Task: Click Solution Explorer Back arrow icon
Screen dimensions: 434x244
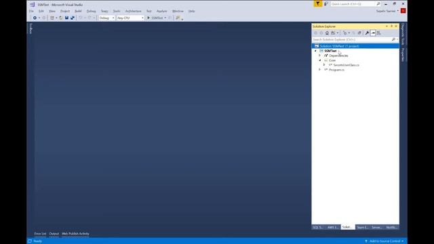Action: [x=315, y=33]
